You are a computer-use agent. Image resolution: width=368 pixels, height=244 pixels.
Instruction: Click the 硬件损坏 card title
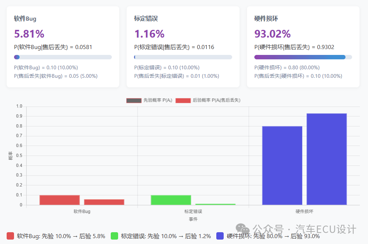[266, 19]
